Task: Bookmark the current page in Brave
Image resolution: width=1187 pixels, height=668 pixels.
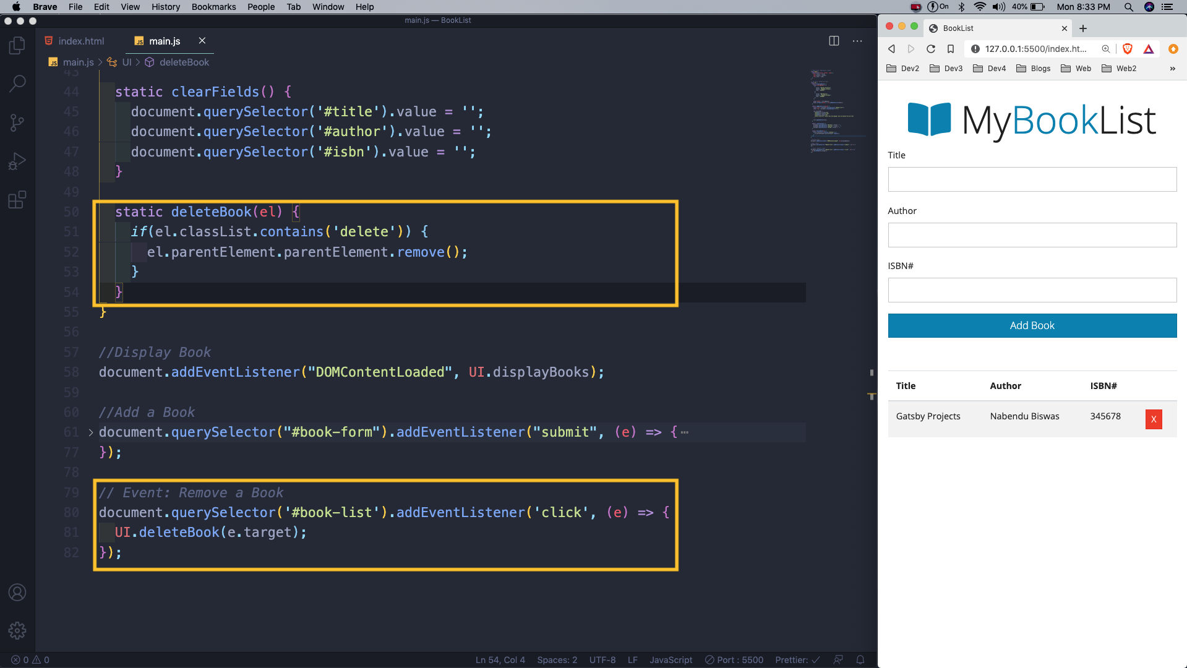Action: point(951,49)
